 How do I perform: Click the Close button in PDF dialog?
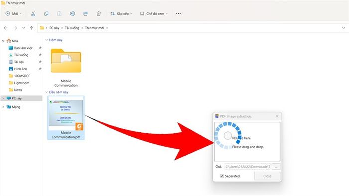(x=267, y=176)
